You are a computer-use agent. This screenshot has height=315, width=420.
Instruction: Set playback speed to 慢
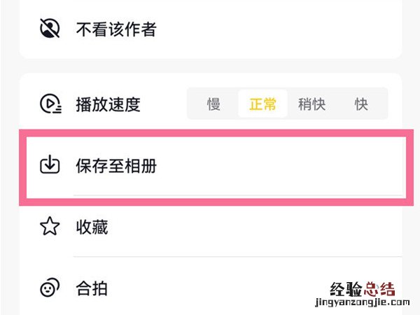[x=213, y=104]
